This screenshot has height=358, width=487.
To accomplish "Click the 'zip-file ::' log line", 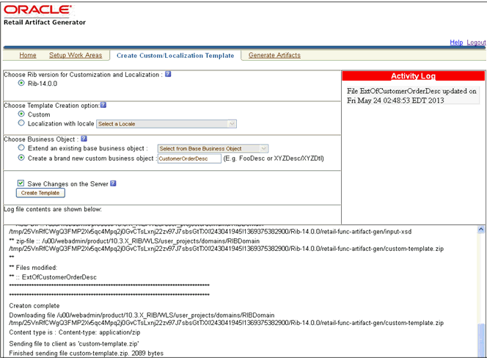I will (226, 245).
